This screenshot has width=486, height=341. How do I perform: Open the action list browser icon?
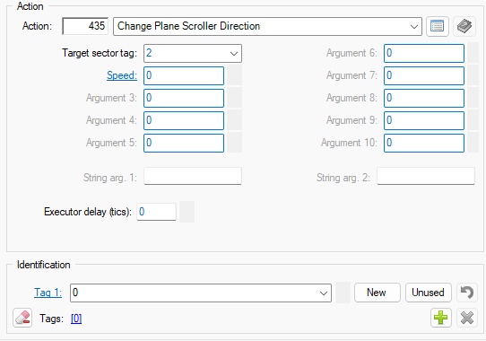pyautogui.click(x=437, y=26)
